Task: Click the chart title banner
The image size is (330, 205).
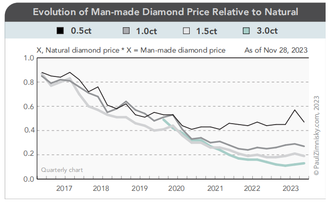Action: coord(165,12)
